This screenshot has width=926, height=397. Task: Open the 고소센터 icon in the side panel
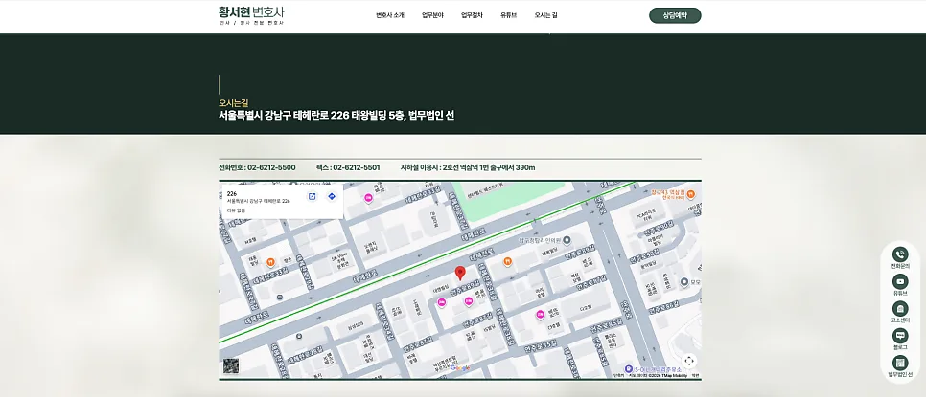coord(900,309)
